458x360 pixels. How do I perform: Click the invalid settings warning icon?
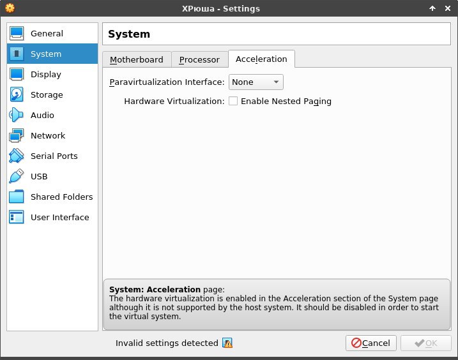click(x=227, y=343)
